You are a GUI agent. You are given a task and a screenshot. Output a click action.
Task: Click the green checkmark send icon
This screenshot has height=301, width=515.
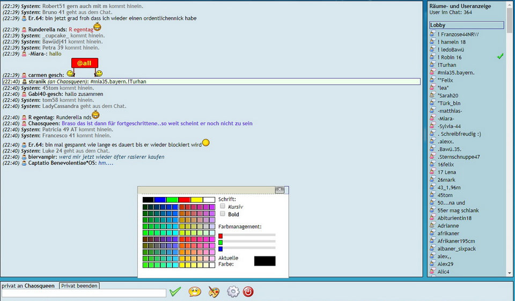click(x=175, y=292)
